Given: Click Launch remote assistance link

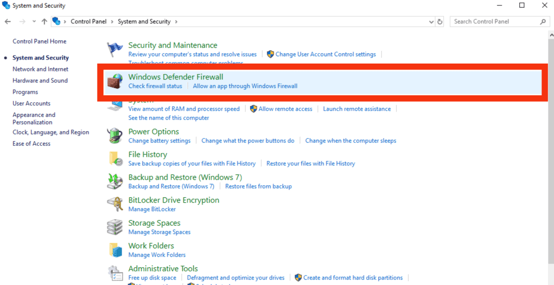Looking at the screenshot, I should [357, 109].
